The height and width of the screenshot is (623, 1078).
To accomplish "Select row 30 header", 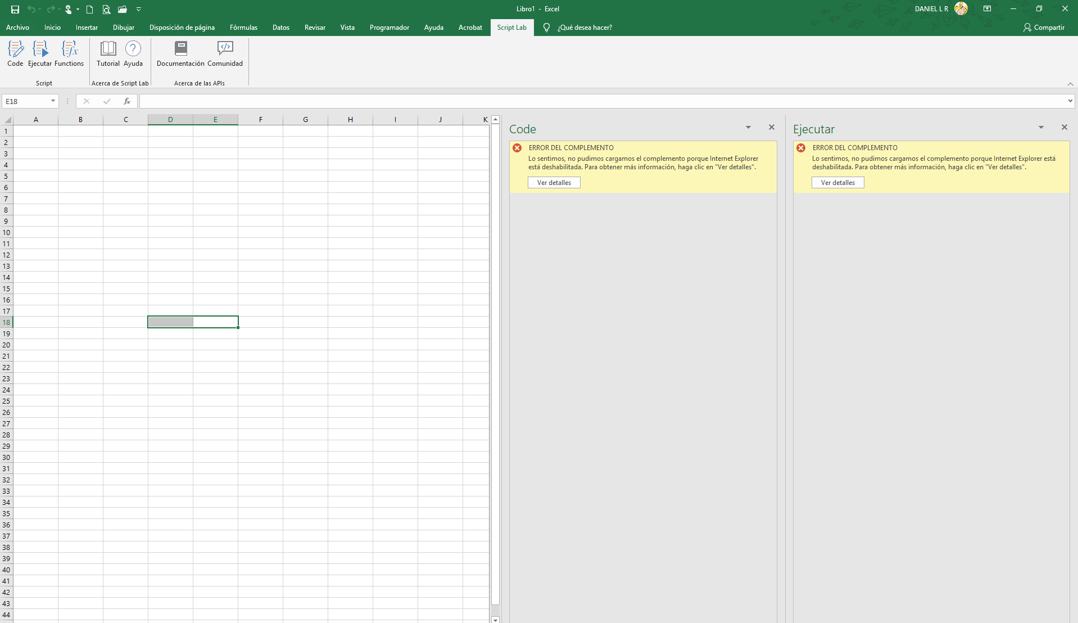I will tap(6, 457).
